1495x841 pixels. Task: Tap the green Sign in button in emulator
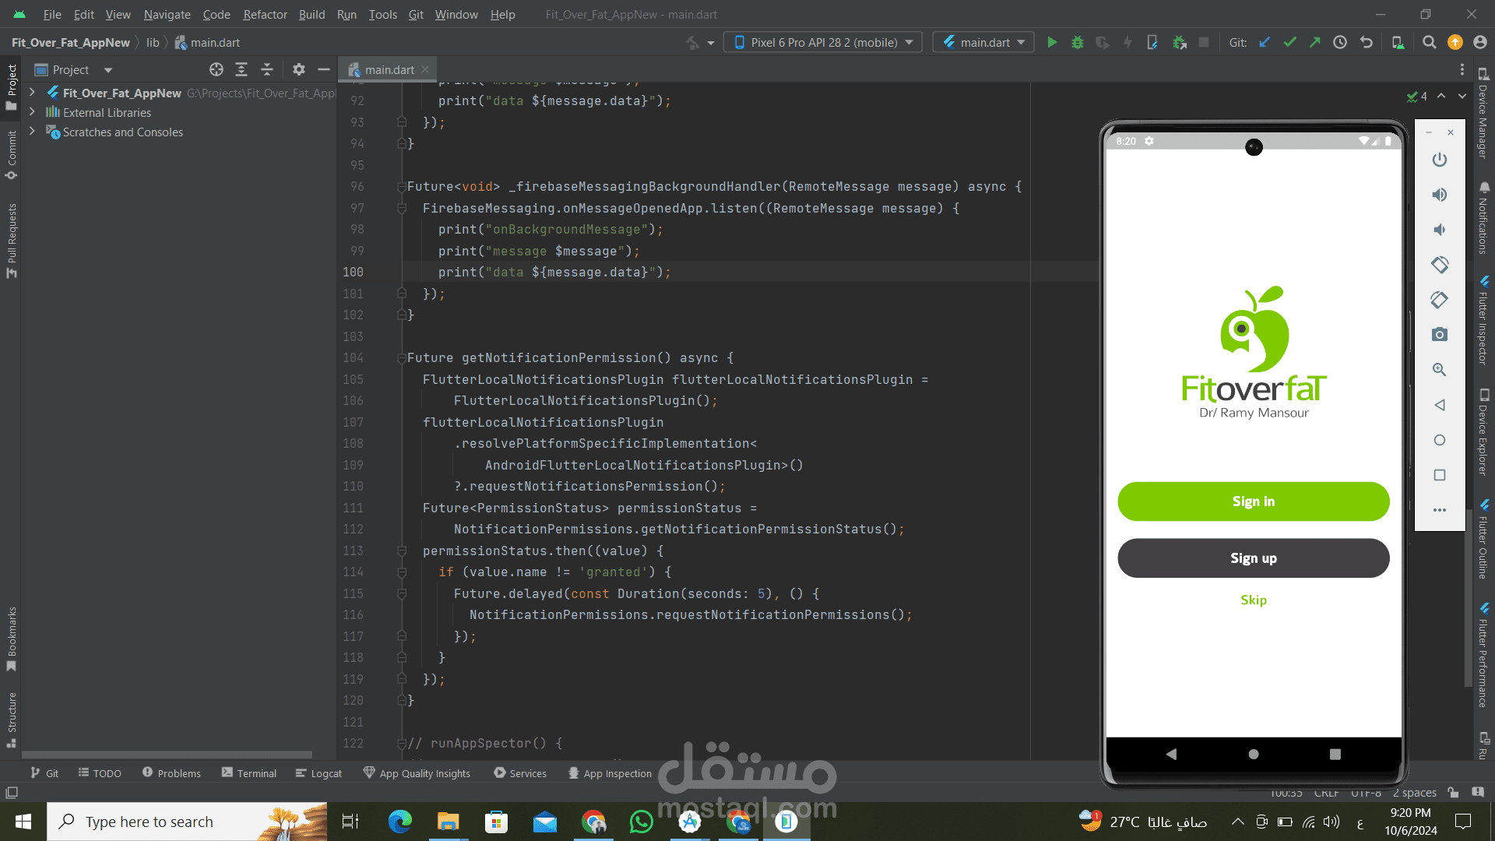pyautogui.click(x=1253, y=501)
